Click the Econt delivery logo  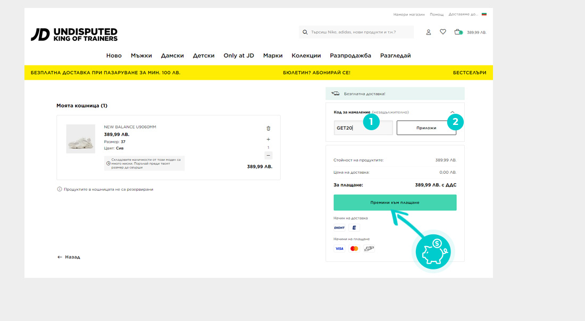339,227
